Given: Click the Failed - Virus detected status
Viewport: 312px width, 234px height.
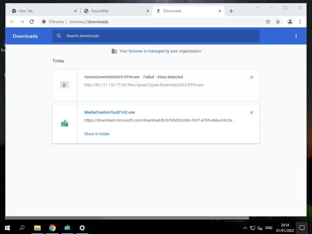Looking at the screenshot, I should click(163, 77).
